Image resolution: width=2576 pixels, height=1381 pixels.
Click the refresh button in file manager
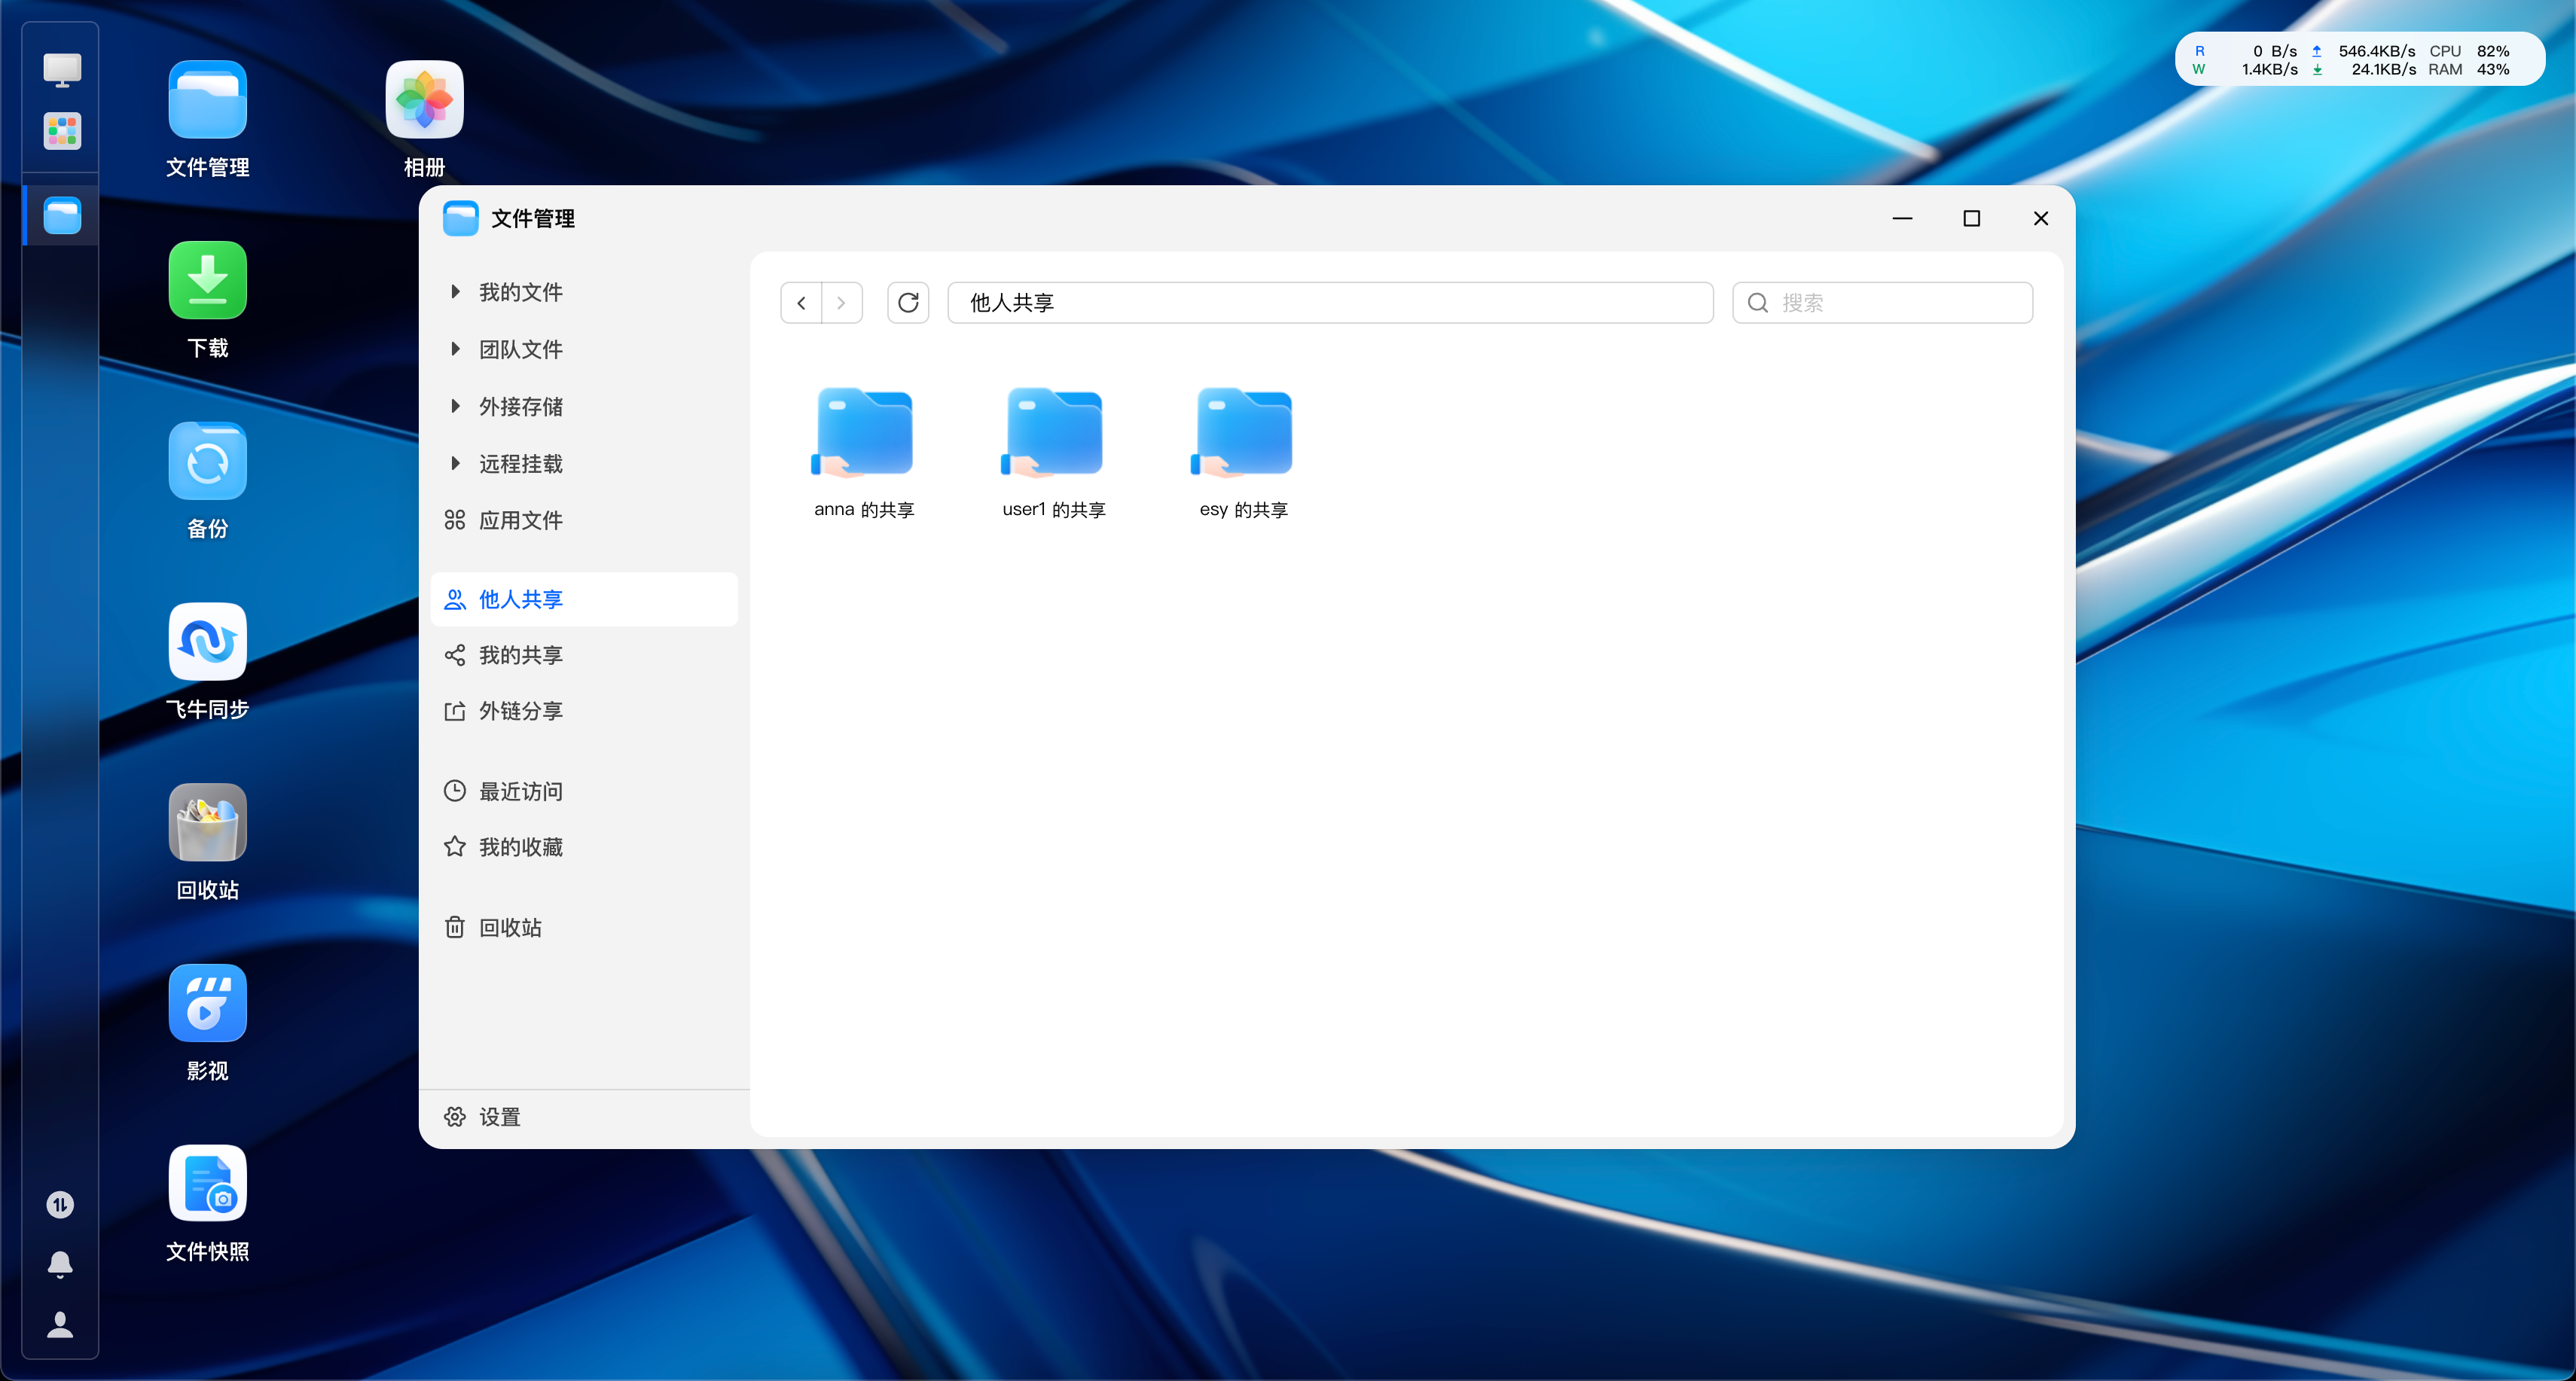pos(908,303)
